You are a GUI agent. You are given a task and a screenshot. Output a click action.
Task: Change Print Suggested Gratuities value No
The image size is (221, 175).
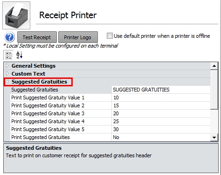pyautogui.click(x=161, y=137)
